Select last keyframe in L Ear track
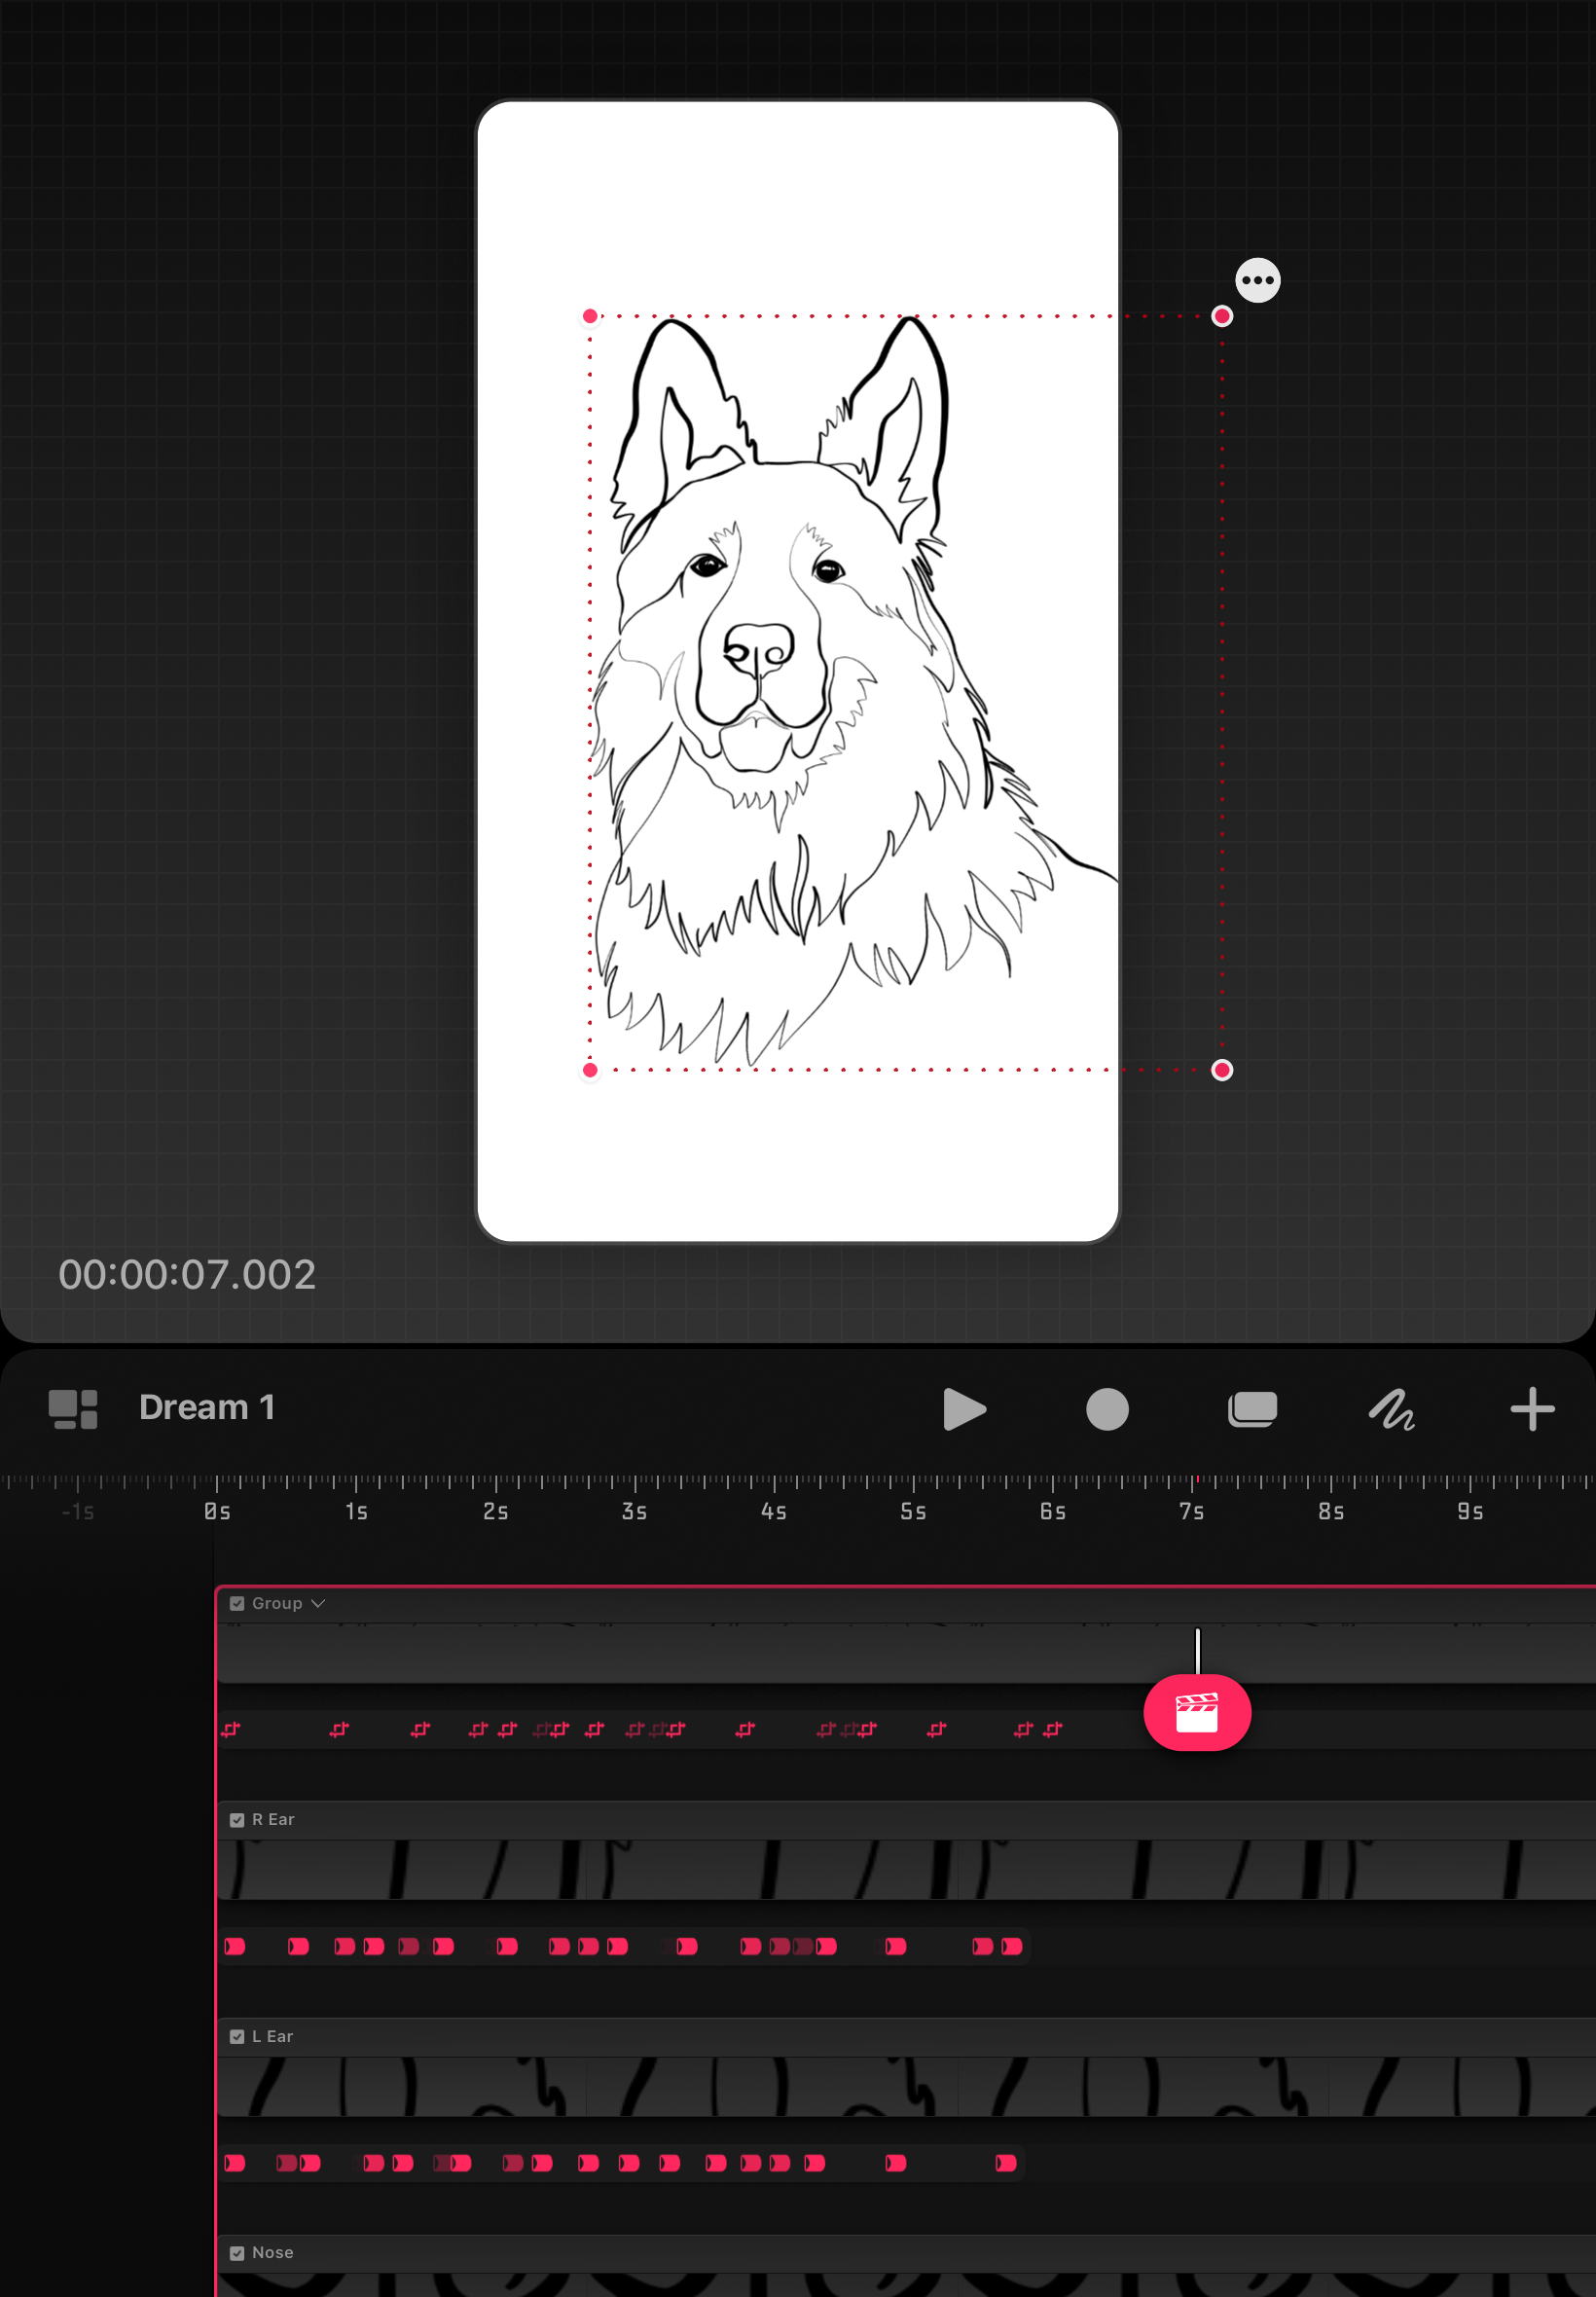1596x2297 pixels. click(x=1006, y=2163)
